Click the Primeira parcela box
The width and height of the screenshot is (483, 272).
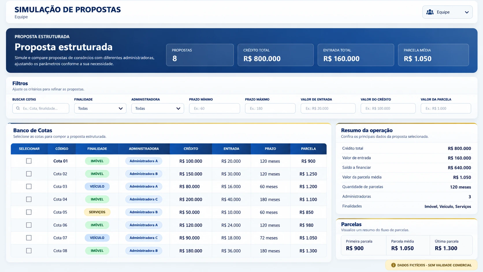[x=364, y=245]
